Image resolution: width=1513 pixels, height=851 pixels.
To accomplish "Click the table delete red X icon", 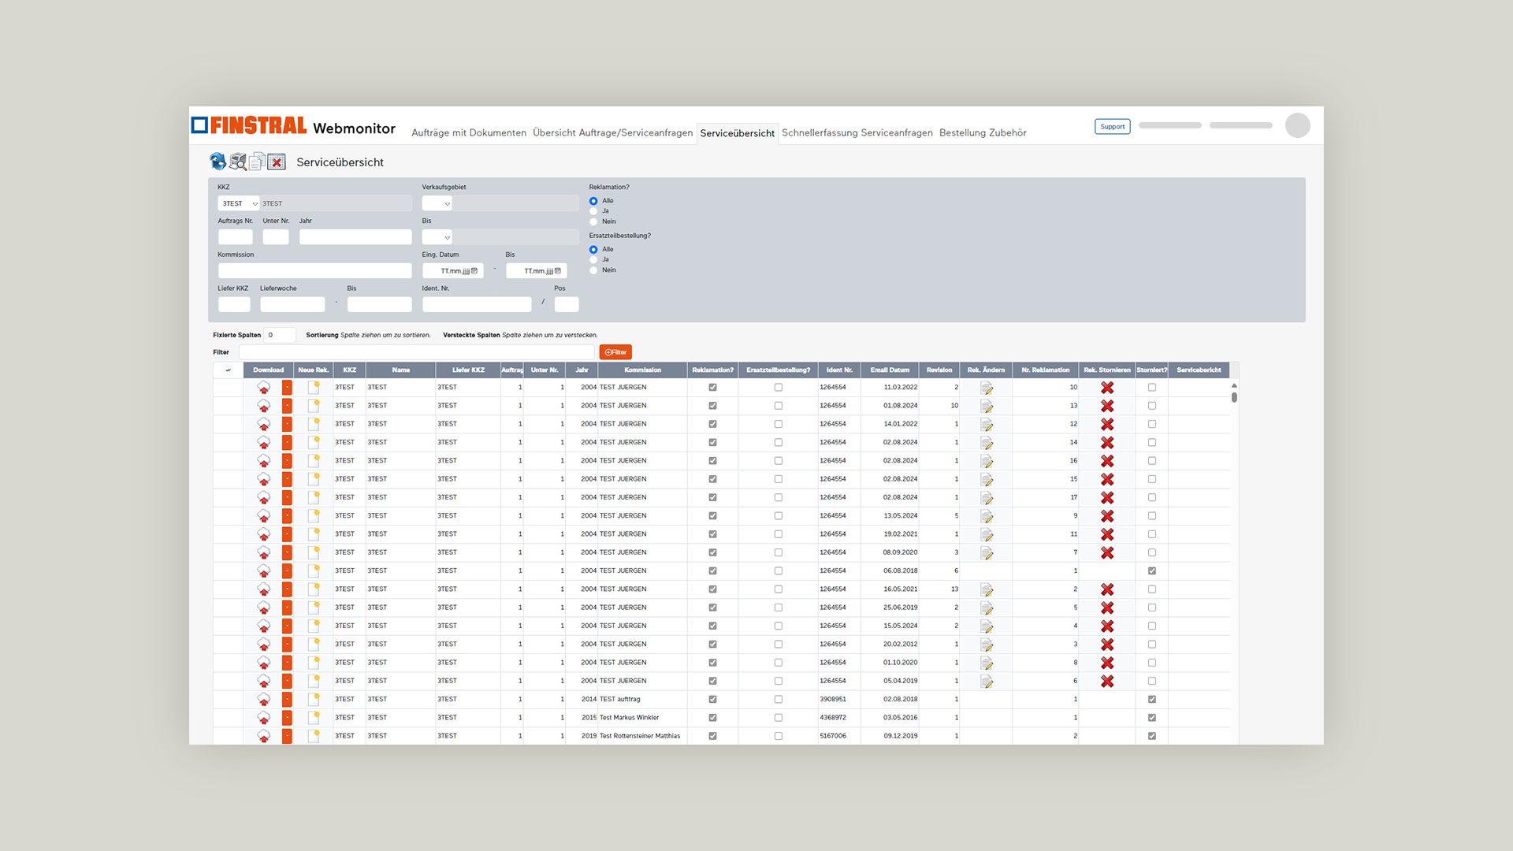I will (x=277, y=162).
